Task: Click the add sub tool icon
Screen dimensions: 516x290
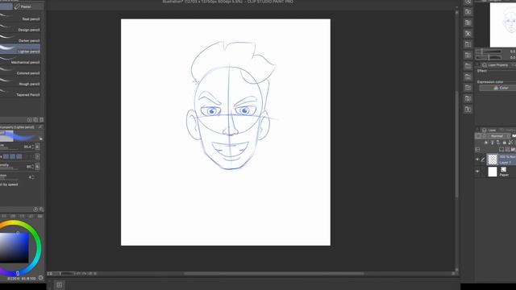Action: 30,120
